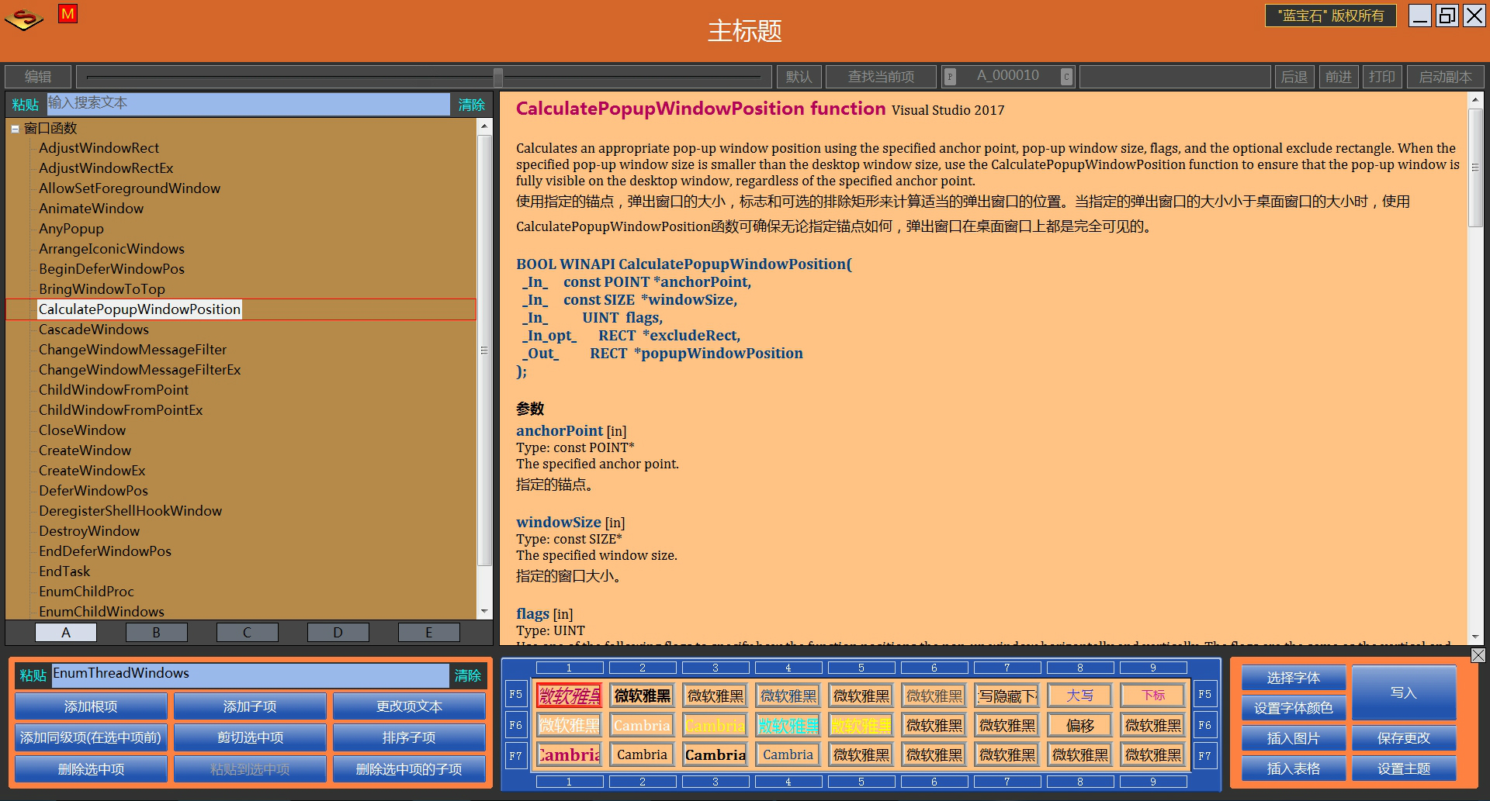The width and height of the screenshot is (1490, 801).
Task: Click the 插入图片 button
Action: point(1294,738)
